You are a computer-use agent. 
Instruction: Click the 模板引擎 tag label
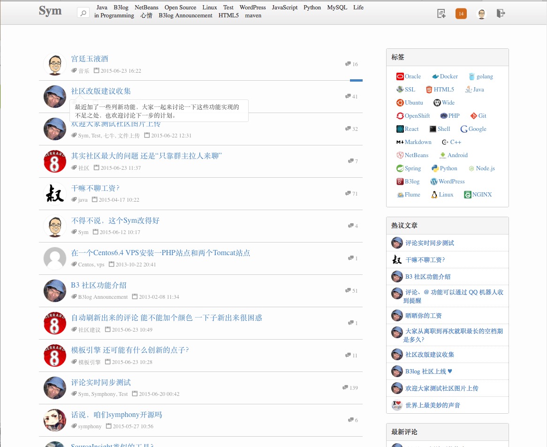(89, 362)
